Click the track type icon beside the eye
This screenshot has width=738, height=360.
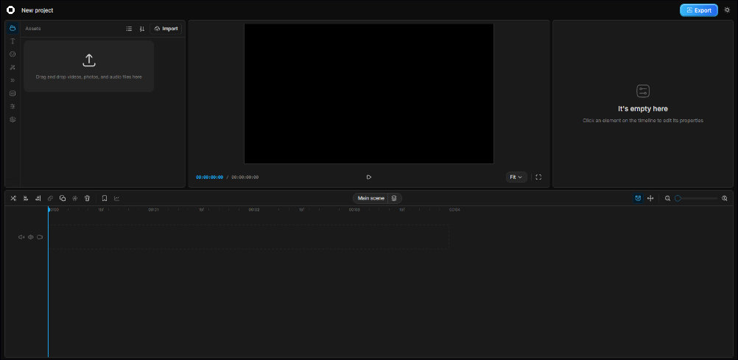click(x=40, y=237)
